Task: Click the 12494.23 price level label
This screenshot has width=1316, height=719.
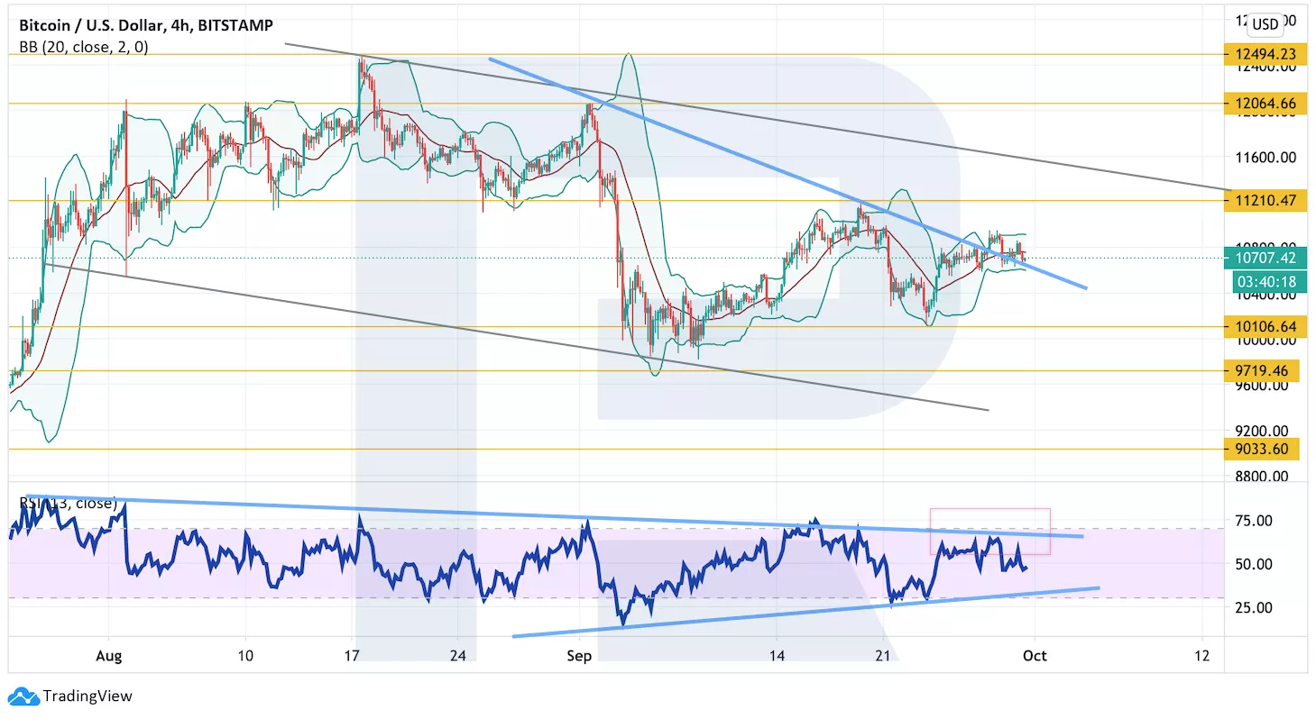Action: 1260,54
